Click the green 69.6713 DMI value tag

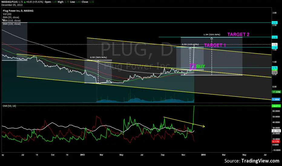(x=276, y=106)
